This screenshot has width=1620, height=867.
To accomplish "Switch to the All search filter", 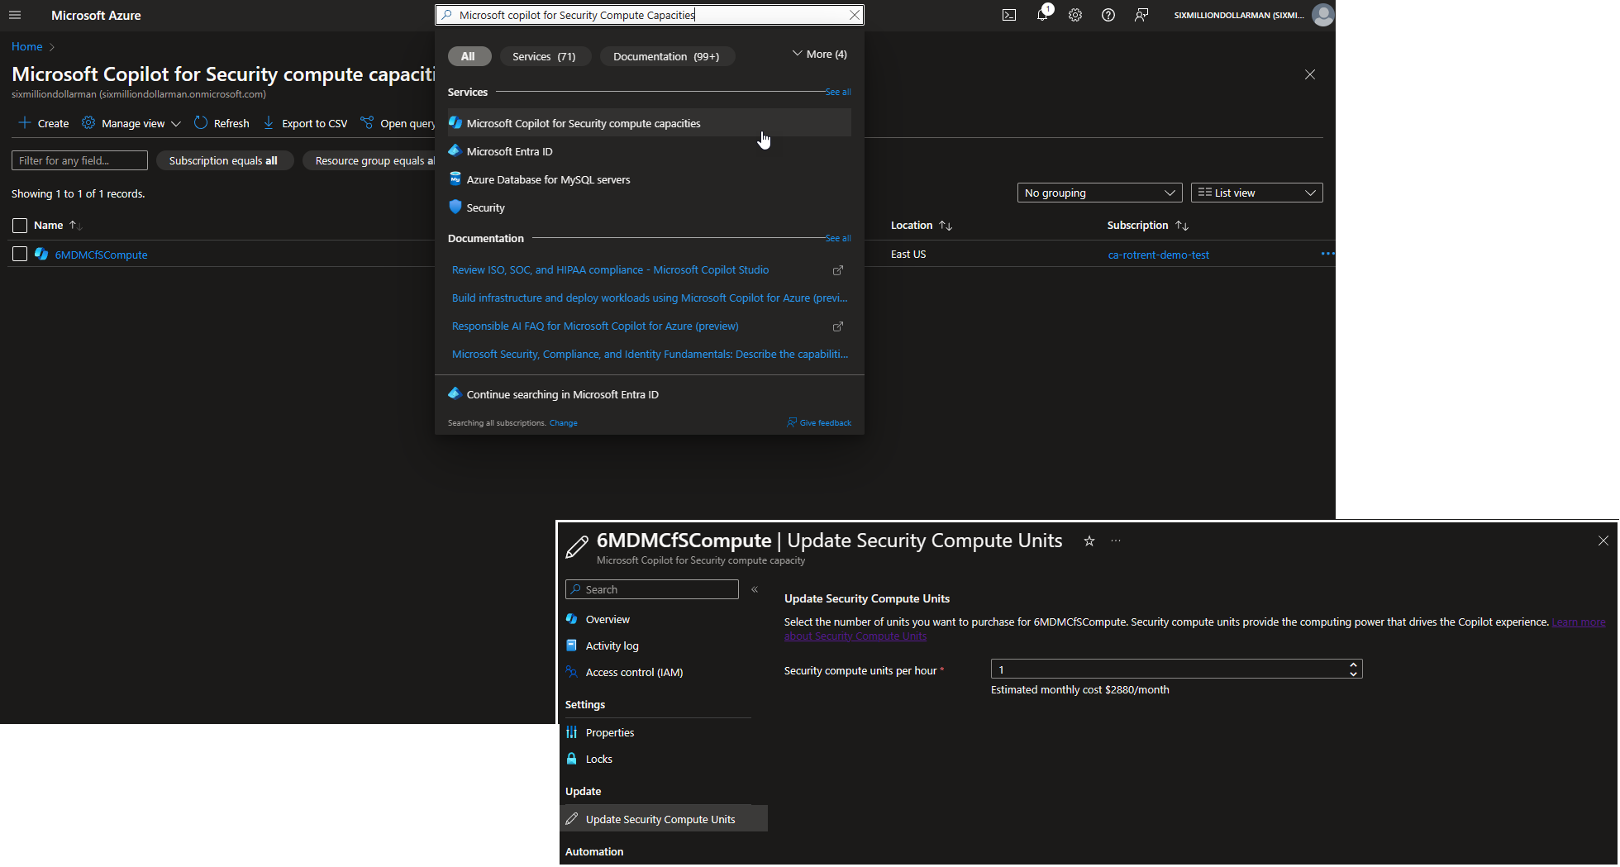I will click(469, 56).
